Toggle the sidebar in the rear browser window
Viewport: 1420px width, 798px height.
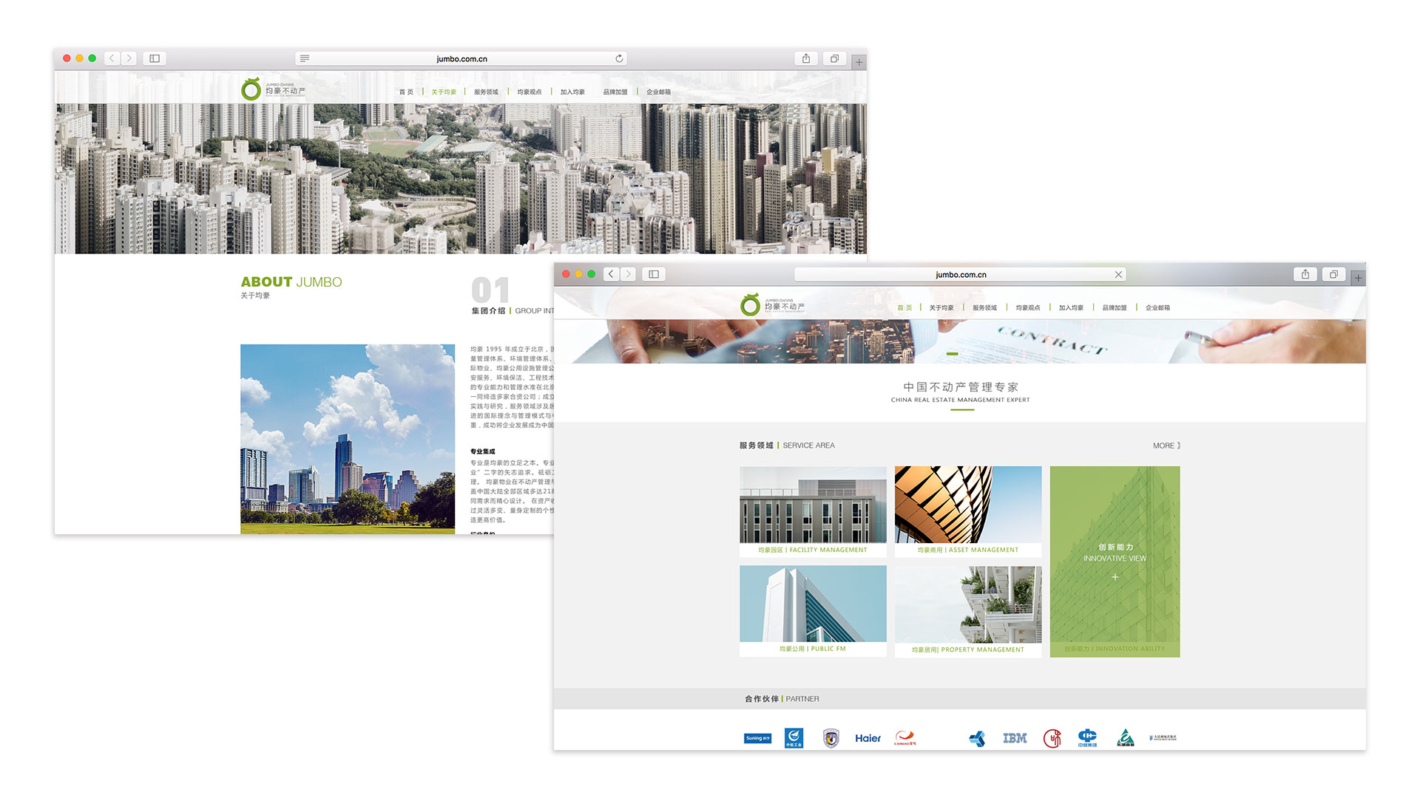pyautogui.click(x=155, y=58)
